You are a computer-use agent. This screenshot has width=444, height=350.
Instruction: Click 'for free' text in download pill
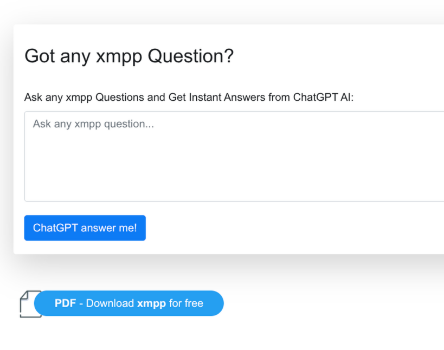tap(186, 303)
